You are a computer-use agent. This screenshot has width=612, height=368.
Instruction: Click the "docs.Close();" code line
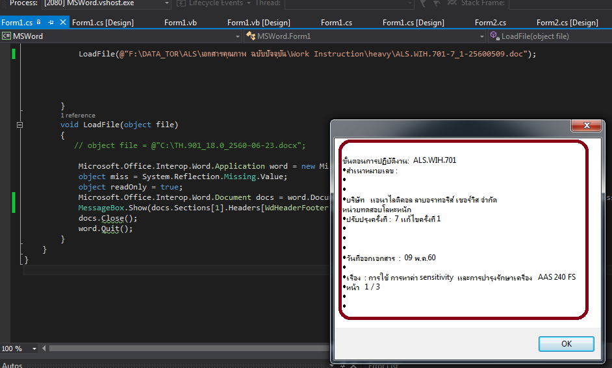108,218
